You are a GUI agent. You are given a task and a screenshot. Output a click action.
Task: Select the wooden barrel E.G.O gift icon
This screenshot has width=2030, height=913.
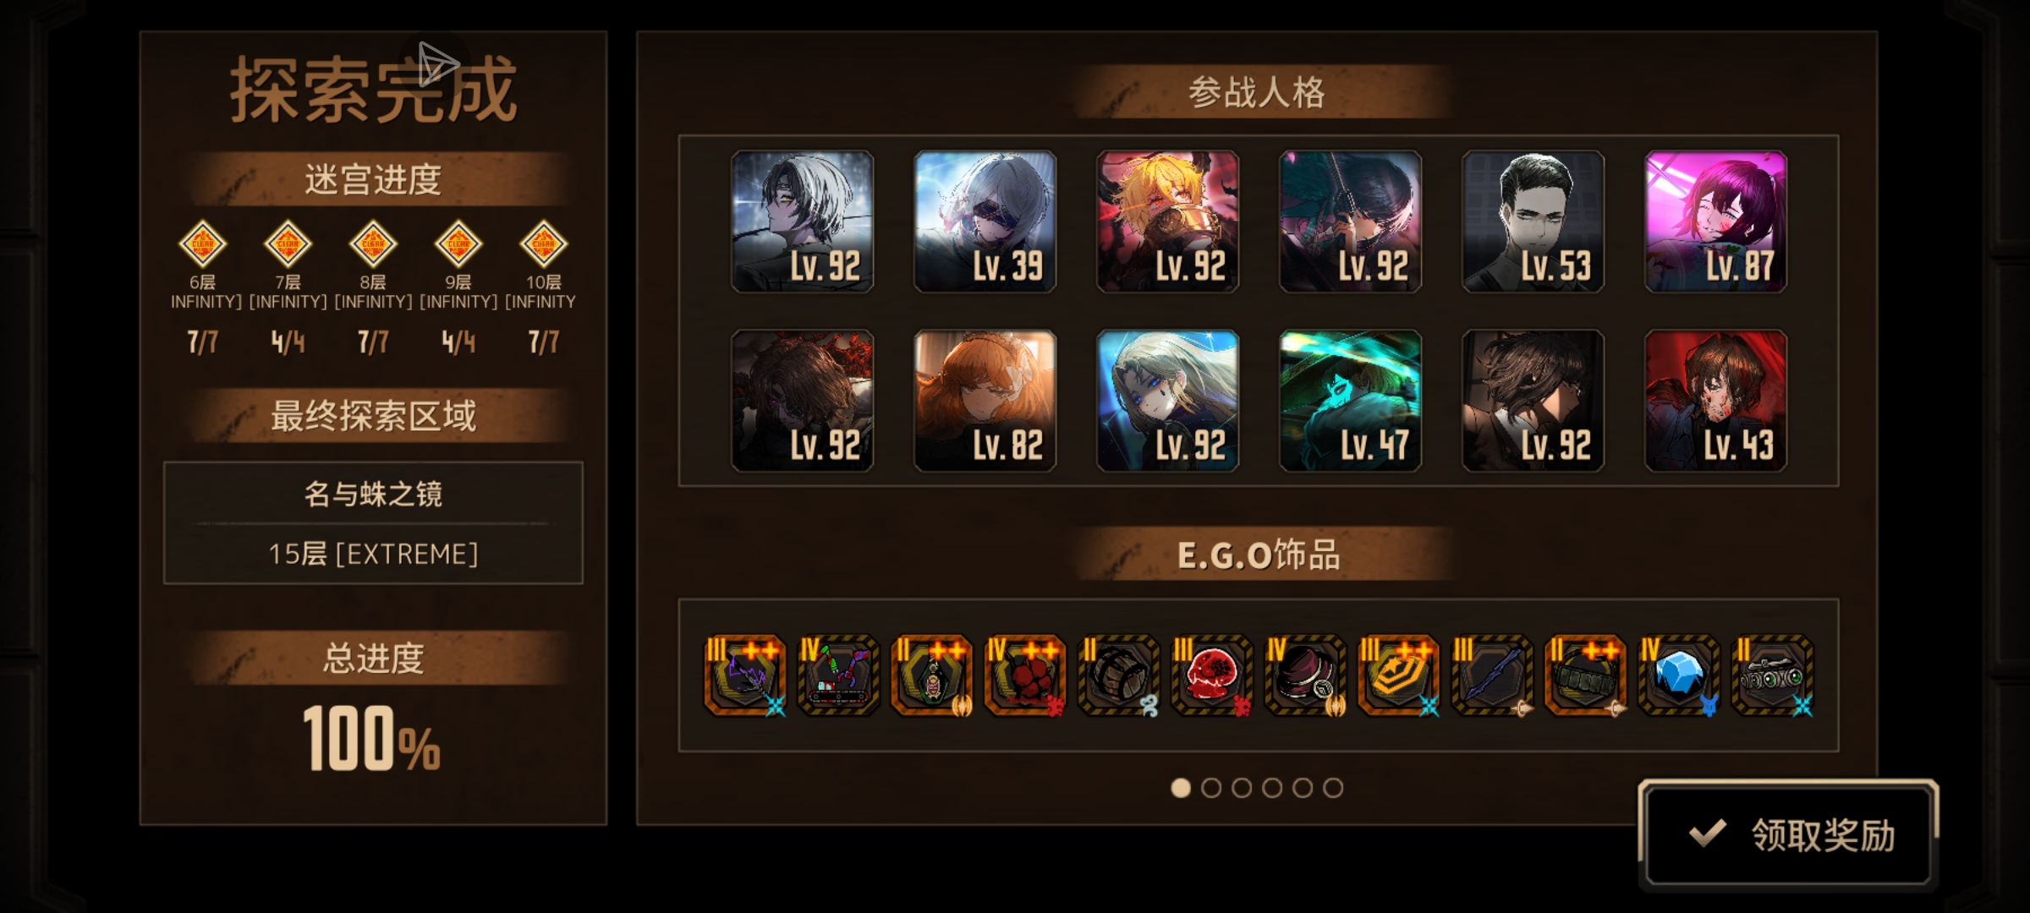tap(1118, 675)
